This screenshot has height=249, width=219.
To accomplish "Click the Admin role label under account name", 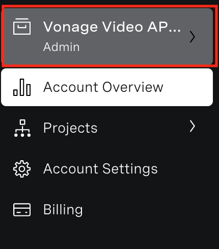I will click(62, 47).
